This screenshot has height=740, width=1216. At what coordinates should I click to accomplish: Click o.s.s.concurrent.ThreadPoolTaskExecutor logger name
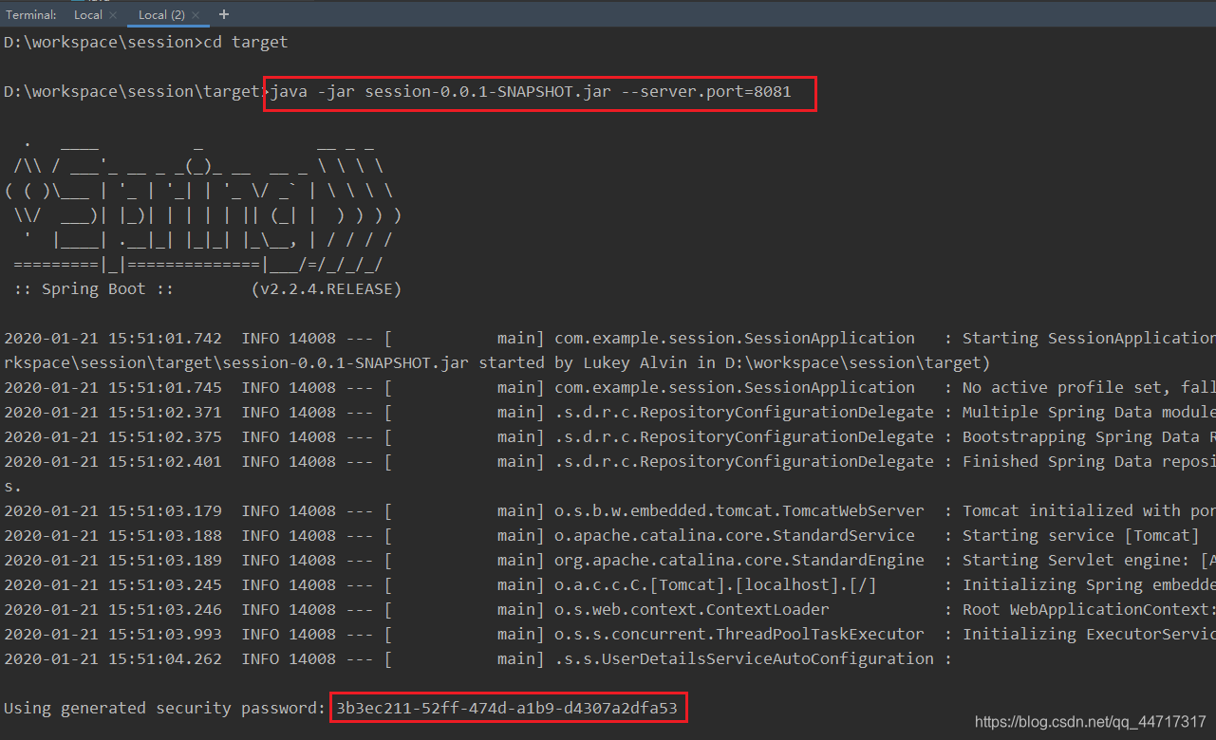pos(739,634)
